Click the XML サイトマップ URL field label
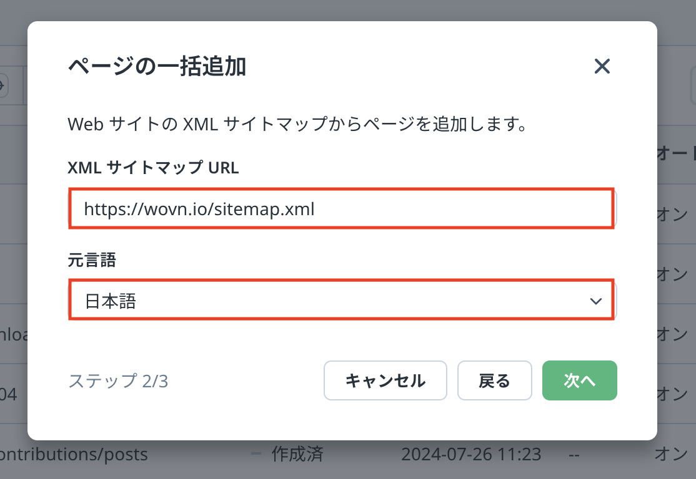Screen dimensions: 696x479 point(153,167)
